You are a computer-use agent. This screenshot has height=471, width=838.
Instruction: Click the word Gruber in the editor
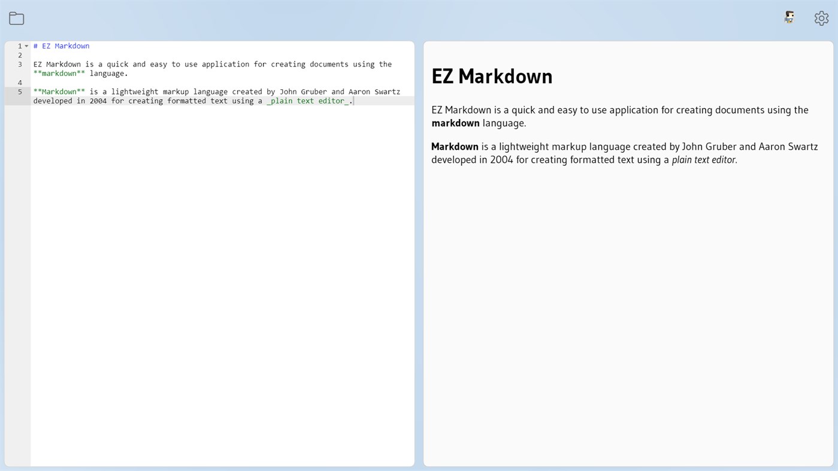313,92
